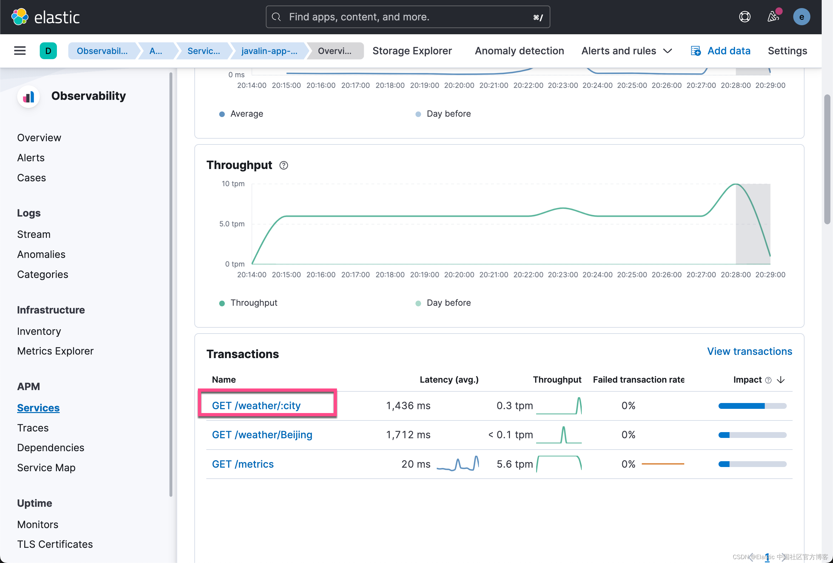Switch to Storage Explorer

pyautogui.click(x=412, y=51)
